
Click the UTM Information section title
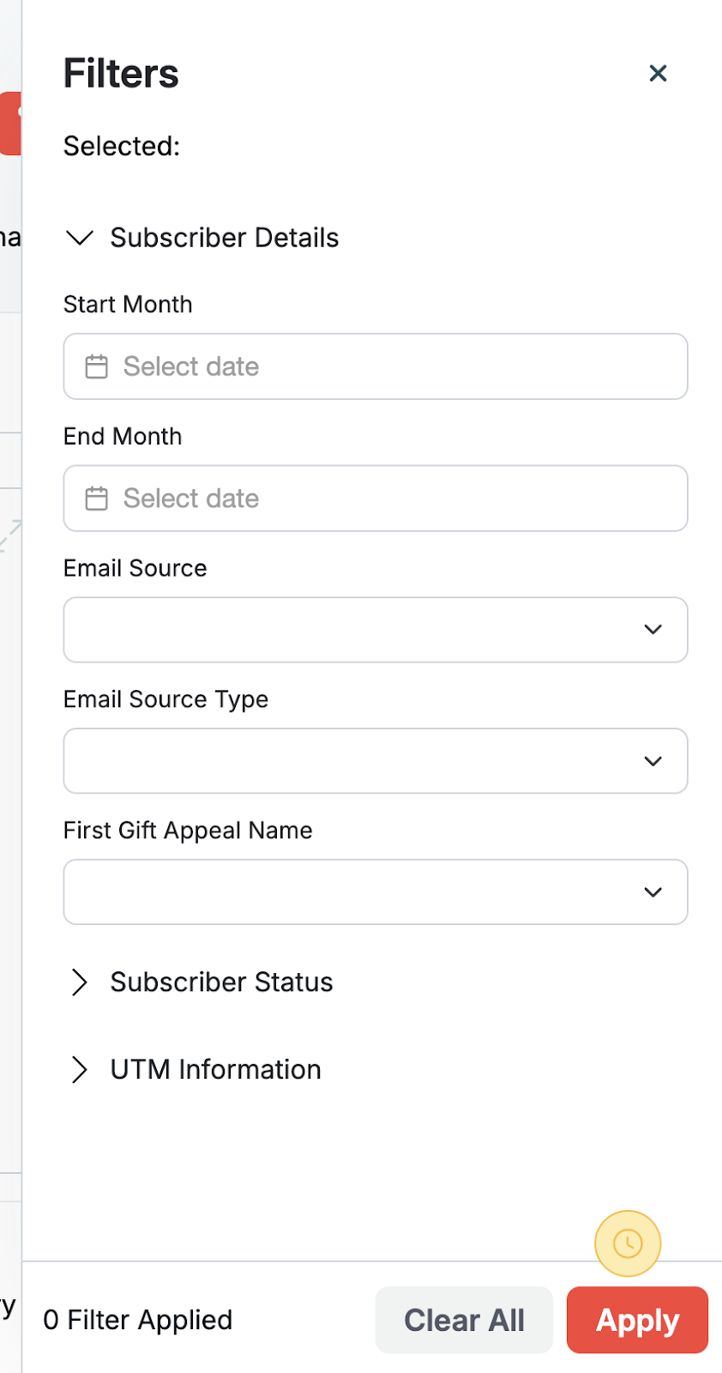pos(215,1070)
